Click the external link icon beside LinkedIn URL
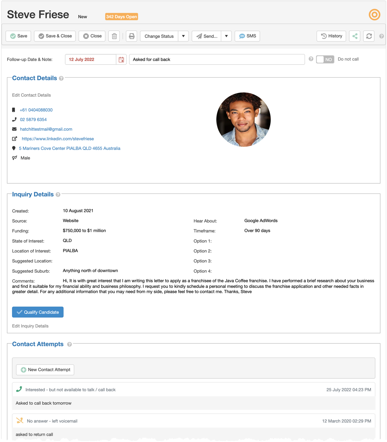The image size is (387, 442). [15, 139]
